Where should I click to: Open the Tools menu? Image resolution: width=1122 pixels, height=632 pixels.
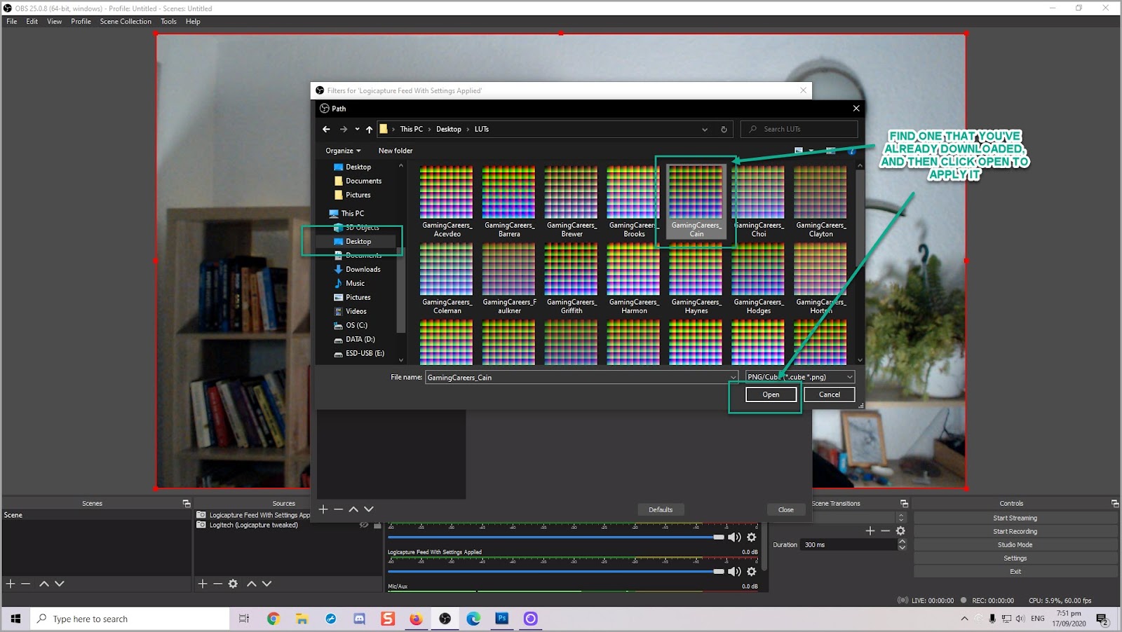point(168,22)
